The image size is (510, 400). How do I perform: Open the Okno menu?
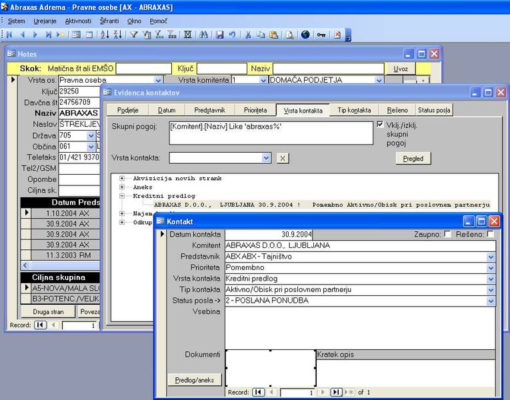click(134, 21)
